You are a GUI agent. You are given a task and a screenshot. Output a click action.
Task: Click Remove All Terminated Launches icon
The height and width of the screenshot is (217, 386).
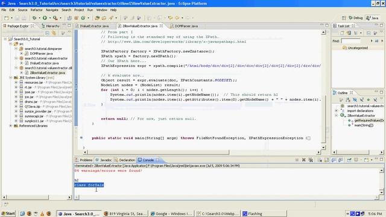[x=311, y=160]
